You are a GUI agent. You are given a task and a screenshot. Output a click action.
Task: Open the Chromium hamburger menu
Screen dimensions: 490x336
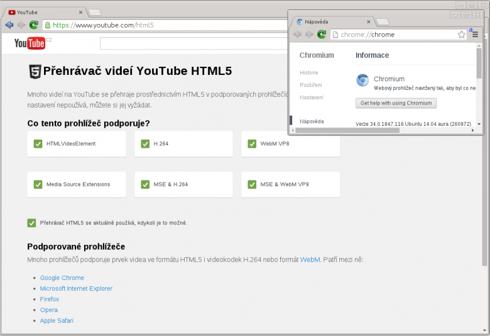pos(476,35)
